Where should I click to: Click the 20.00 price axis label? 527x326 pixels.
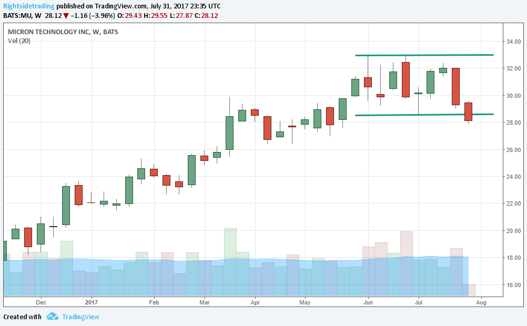[x=513, y=230]
